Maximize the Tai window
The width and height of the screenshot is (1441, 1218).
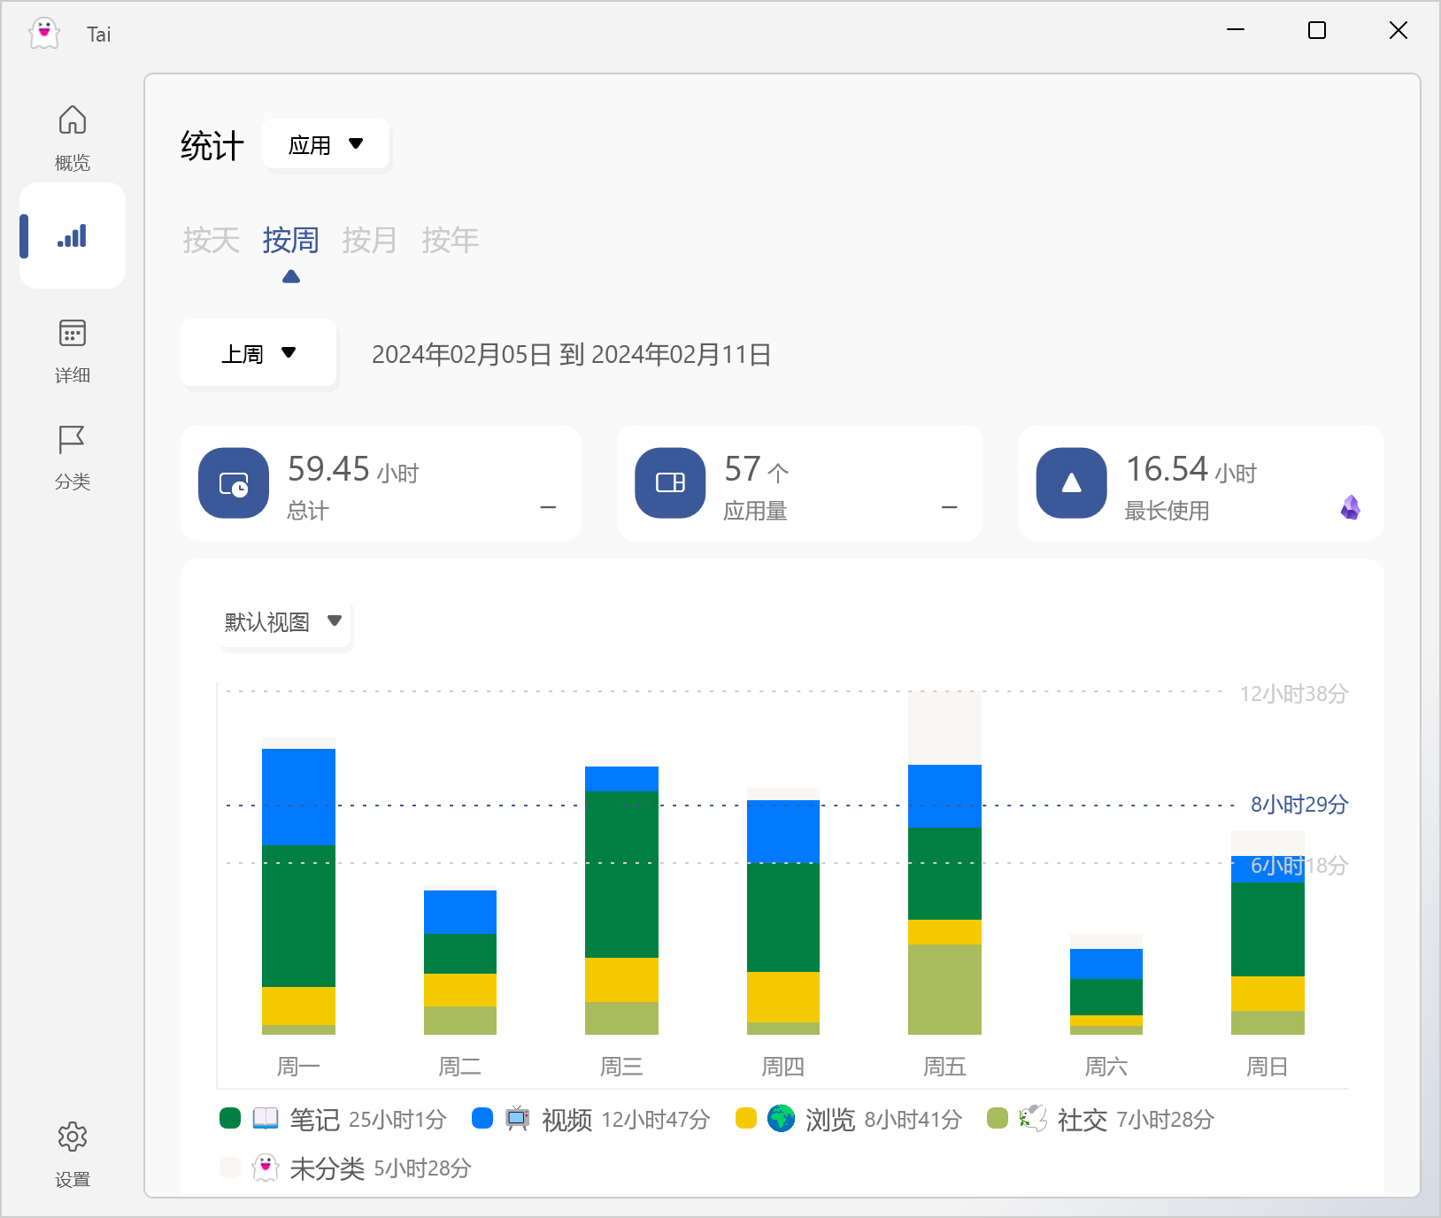click(x=1317, y=30)
